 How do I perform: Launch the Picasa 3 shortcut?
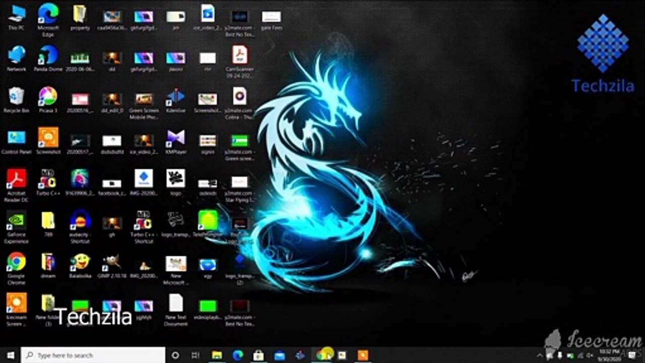tap(48, 100)
